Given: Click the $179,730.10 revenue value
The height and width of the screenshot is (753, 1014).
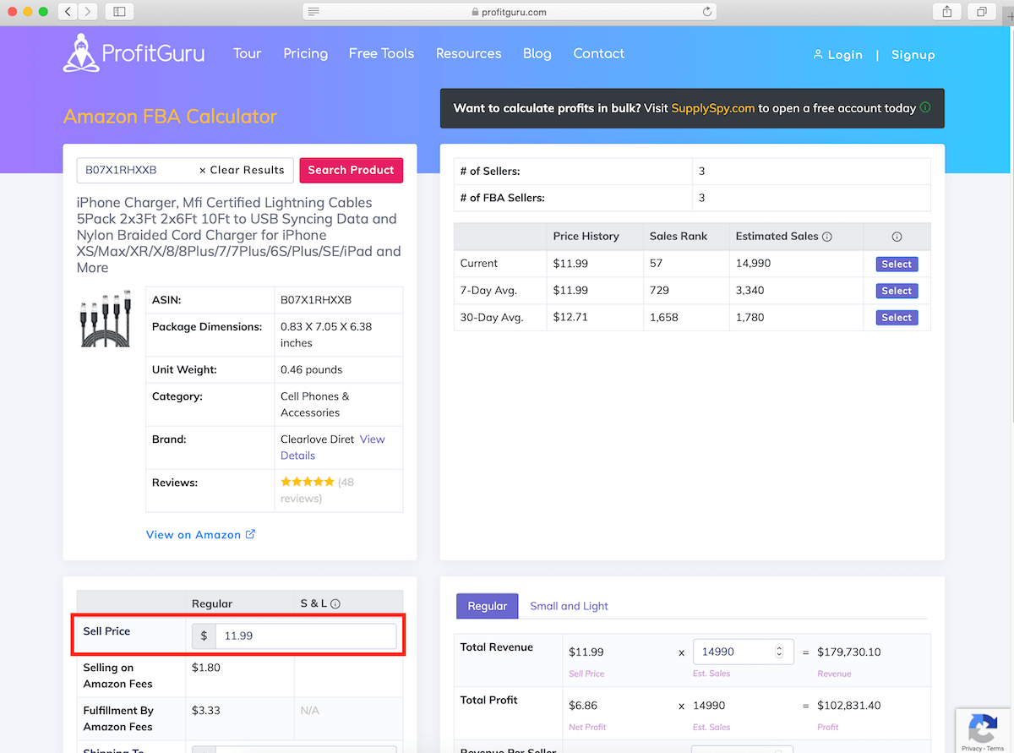Looking at the screenshot, I should tap(849, 652).
